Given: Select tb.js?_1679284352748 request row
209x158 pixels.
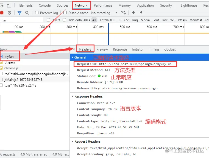Looking at the screenshot, I should (35, 85).
